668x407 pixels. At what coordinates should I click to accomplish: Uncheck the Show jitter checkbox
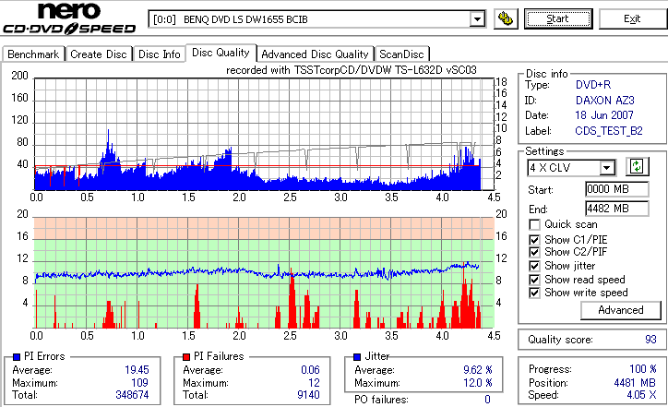(534, 266)
